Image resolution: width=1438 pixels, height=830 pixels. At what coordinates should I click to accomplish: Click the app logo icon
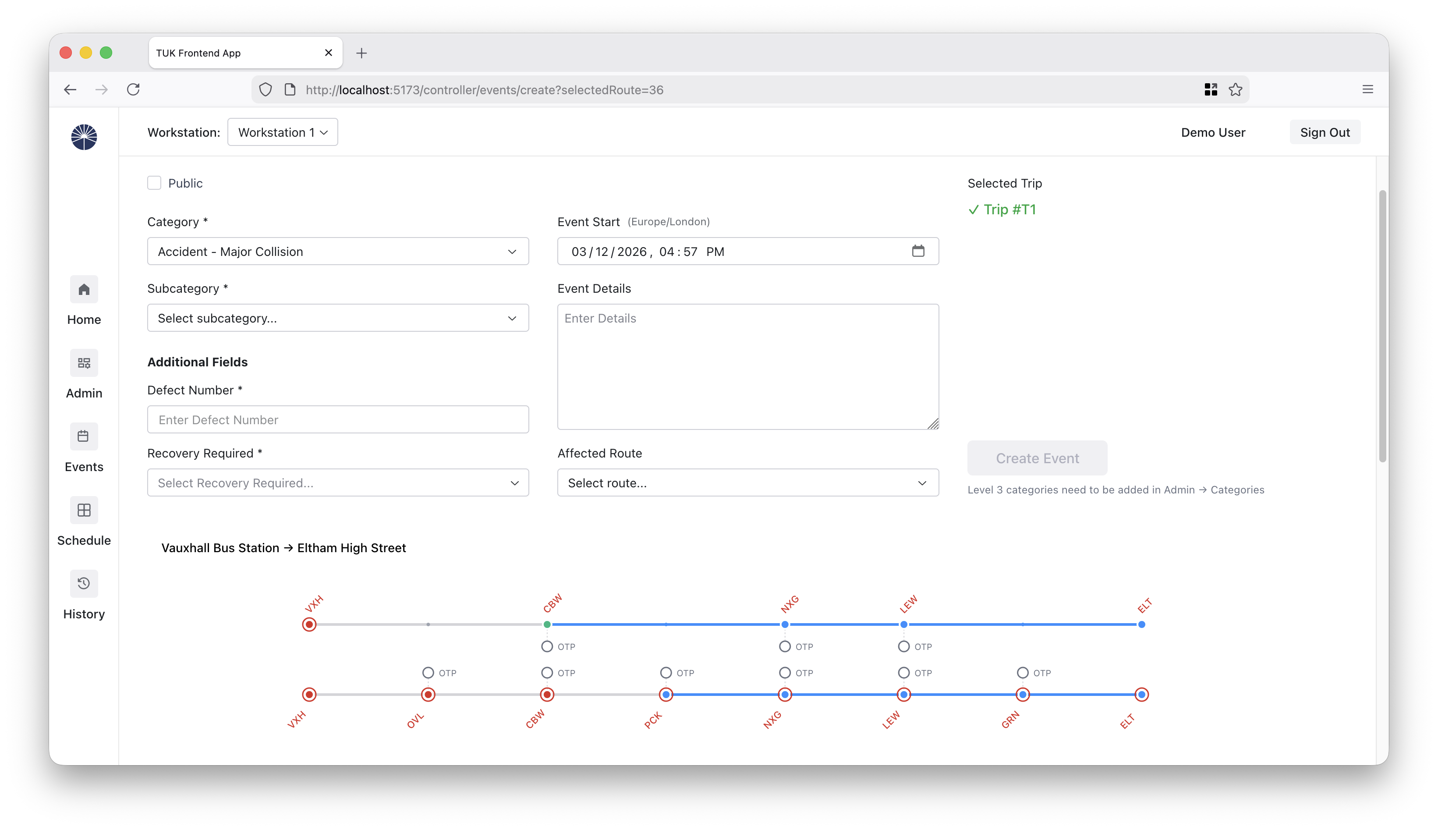tap(84, 137)
